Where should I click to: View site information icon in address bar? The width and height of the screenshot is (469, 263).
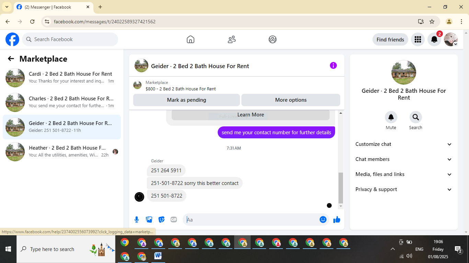[x=47, y=22]
